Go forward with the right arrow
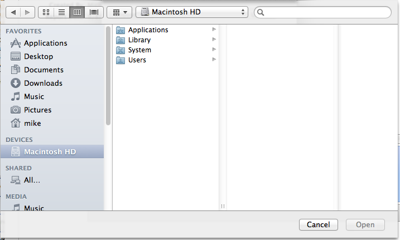 (27, 12)
